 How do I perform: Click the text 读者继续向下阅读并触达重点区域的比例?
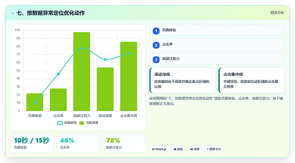click(182, 84)
